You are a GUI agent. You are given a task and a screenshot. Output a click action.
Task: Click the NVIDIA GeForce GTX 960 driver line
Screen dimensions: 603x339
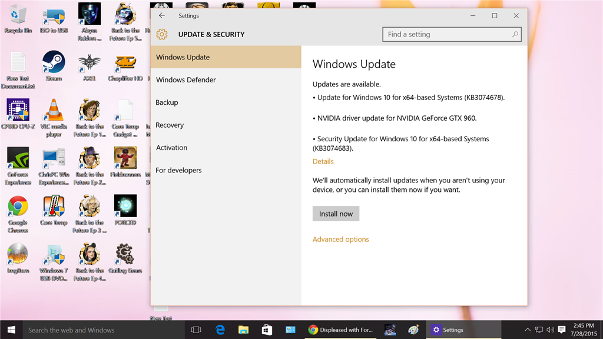click(395, 118)
